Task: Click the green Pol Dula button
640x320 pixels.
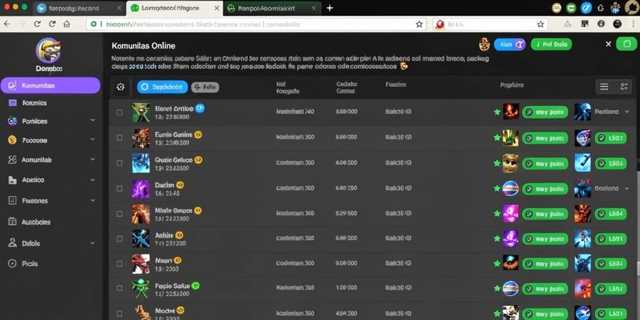Action: point(551,44)
